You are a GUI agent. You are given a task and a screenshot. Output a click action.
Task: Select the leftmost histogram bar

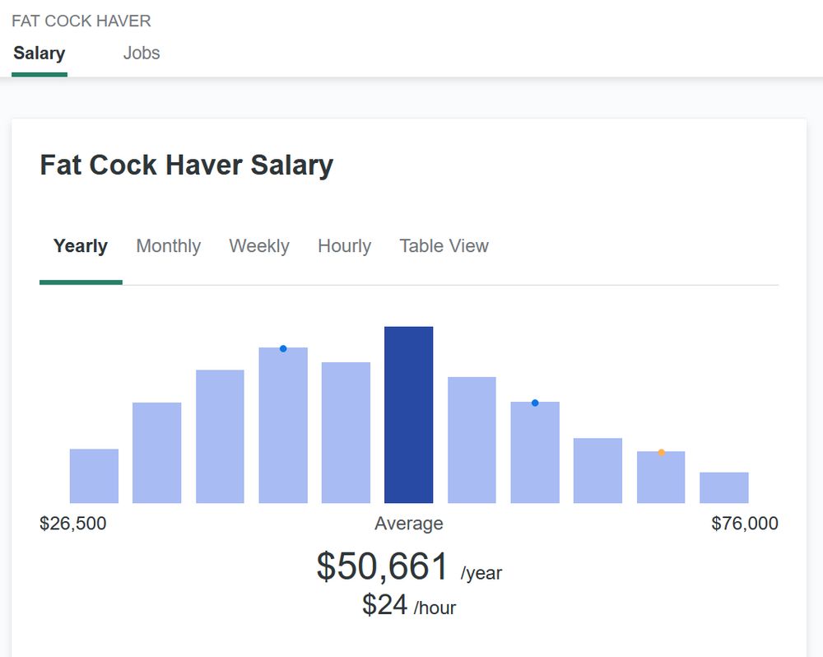coord(94,475)
